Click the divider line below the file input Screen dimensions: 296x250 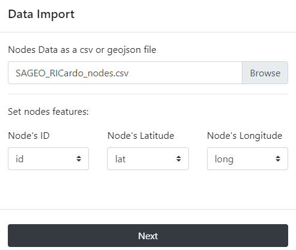148,94
